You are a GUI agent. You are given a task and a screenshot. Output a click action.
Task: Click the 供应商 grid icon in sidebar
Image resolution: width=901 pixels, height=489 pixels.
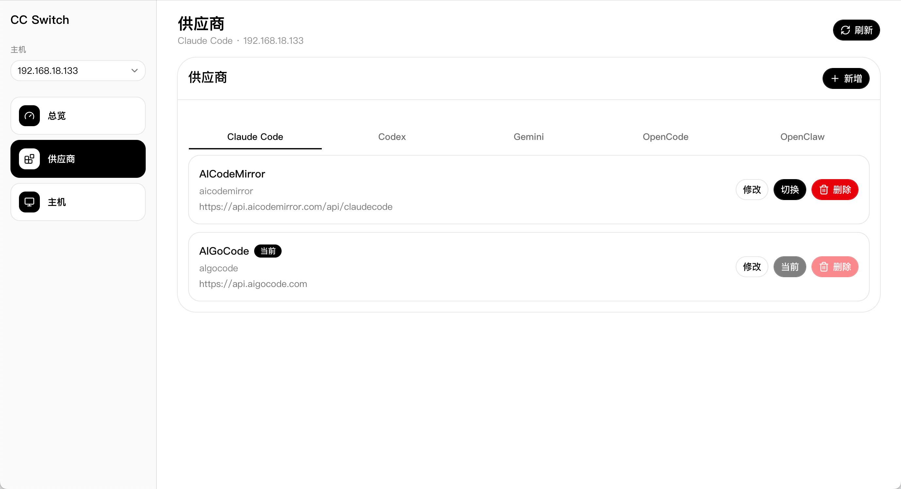pyautogui.click(x=29, y=159)
